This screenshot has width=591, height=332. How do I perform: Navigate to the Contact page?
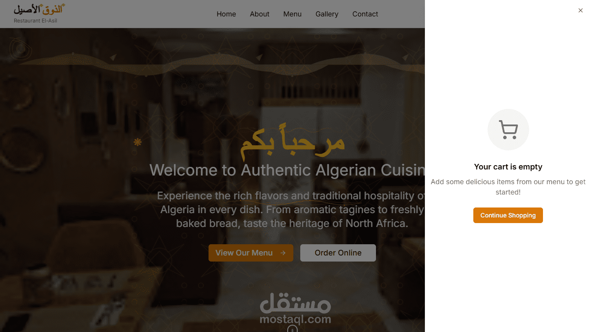click(x=365, y=14)
